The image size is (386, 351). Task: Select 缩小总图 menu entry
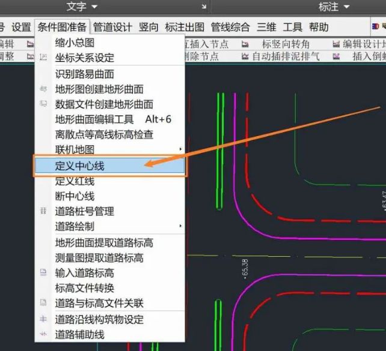[x=110, y=43]
